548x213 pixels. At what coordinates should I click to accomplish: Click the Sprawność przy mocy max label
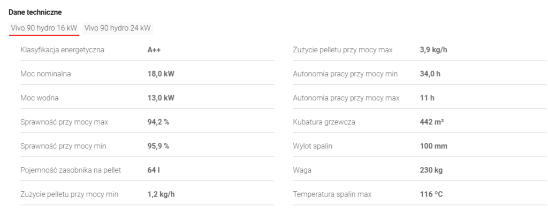[64, 122]
